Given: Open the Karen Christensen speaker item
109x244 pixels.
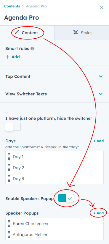Looking at the screenshot, I should pos(54,223).
